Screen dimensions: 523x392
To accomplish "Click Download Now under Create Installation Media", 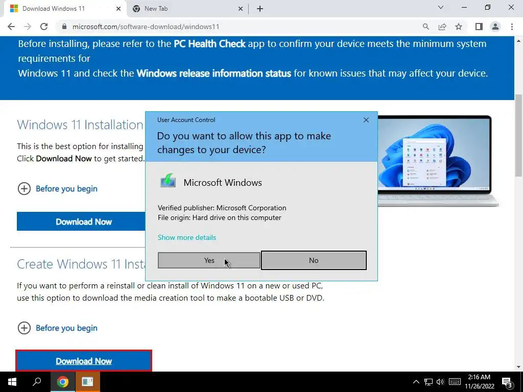I will tap(84, 361).
